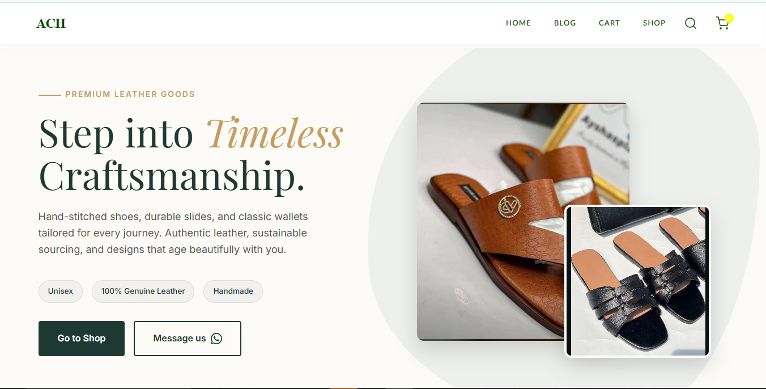This screenshot has height=389, width=766.
Task: Click the Hand-stitched shoes description paragraph
Action: pos(173,233)
